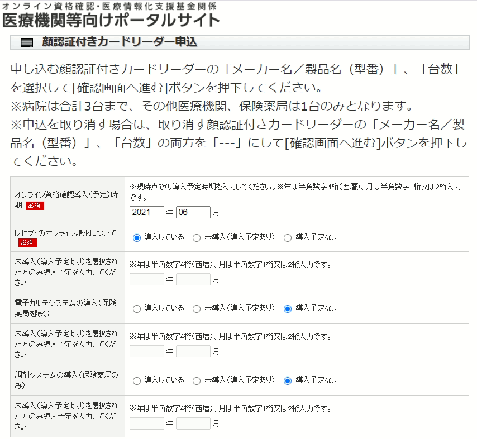This screenshot has width=477, height=439.
Task: Click empty year field below 電子カルテシステム row
Action: point(146,351)
